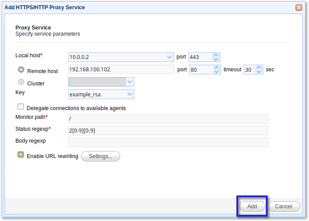The image size is (309, 221).
Task: Toggle the Enable URL rewriting checkbox
Action: coord(21,155)
